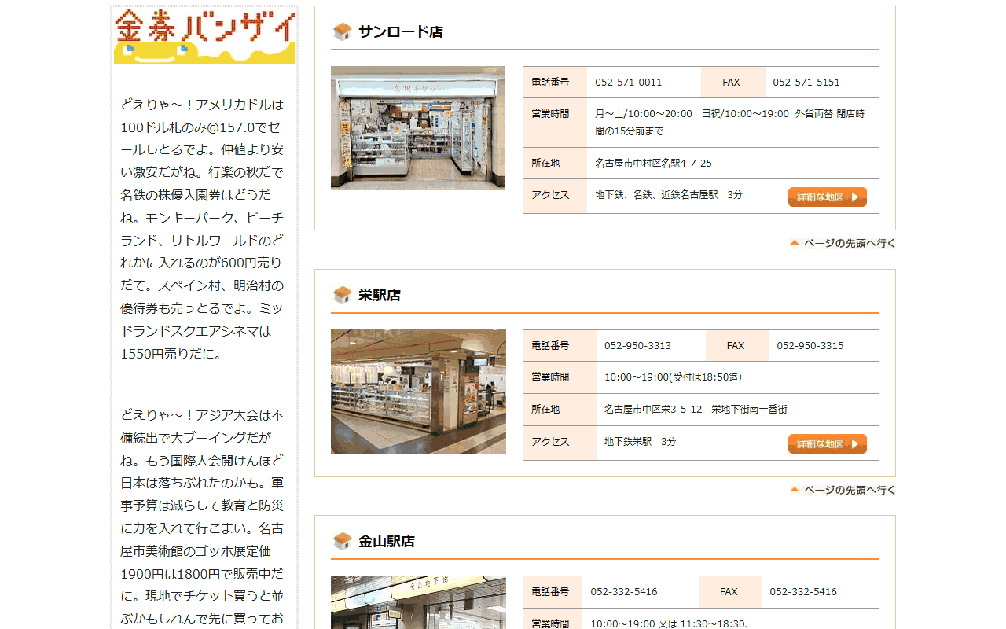Select fax number 052-571-5151

click(806, 83)
